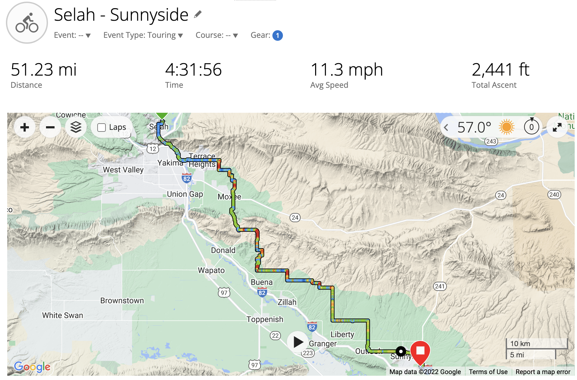
Task: Click the red route end marker
Action: coord(420,351)
